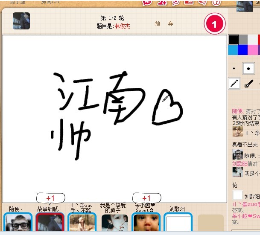Click the empty player slot after 刘歌阳

tap(211, 223)
